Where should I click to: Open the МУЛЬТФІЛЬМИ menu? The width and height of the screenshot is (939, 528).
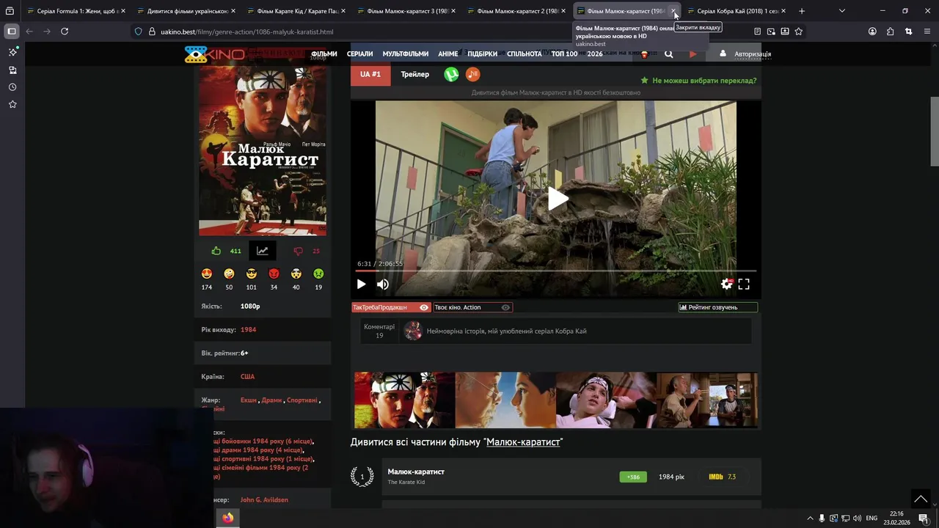tap(406, 54)
